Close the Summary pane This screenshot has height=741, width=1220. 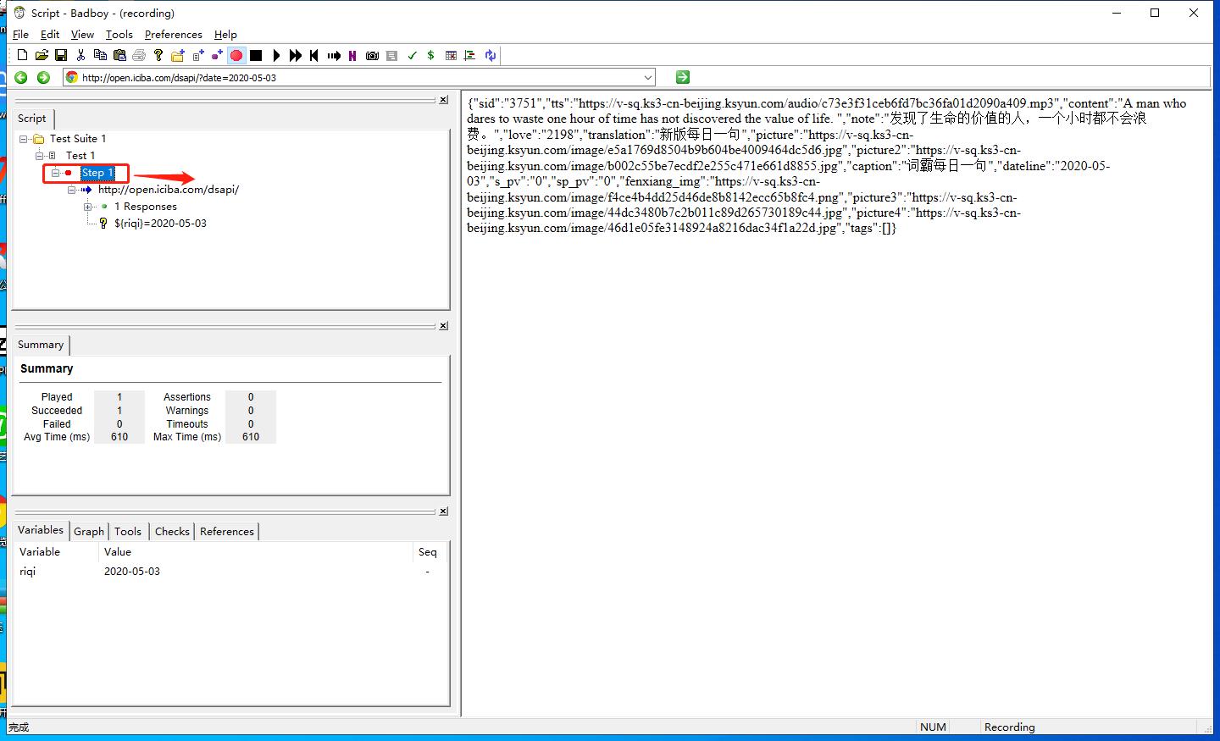click(443, 326)
